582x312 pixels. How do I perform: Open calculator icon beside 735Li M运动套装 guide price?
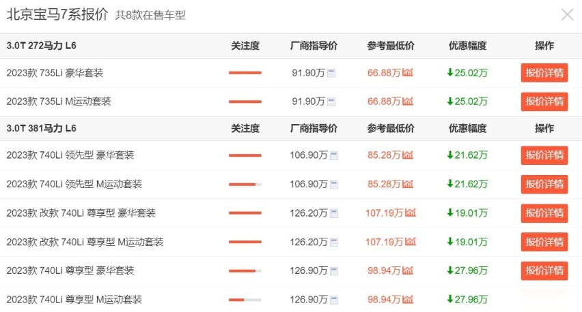[x=332, y=102]
